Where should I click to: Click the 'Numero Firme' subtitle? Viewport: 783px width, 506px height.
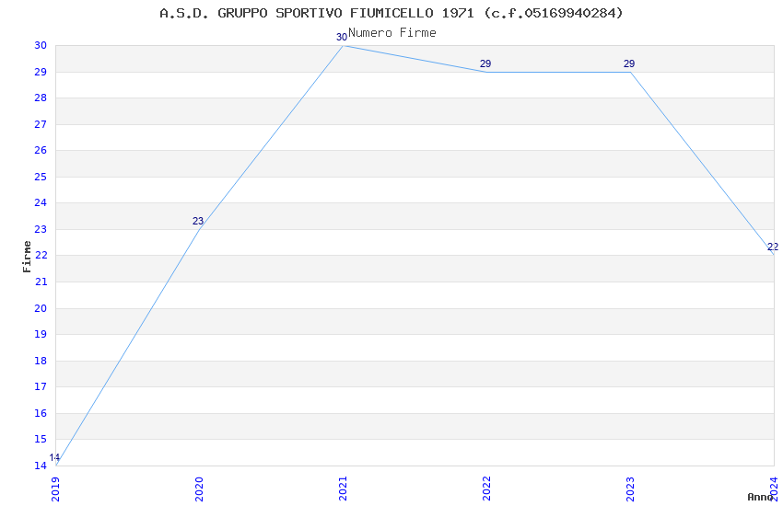392,33
